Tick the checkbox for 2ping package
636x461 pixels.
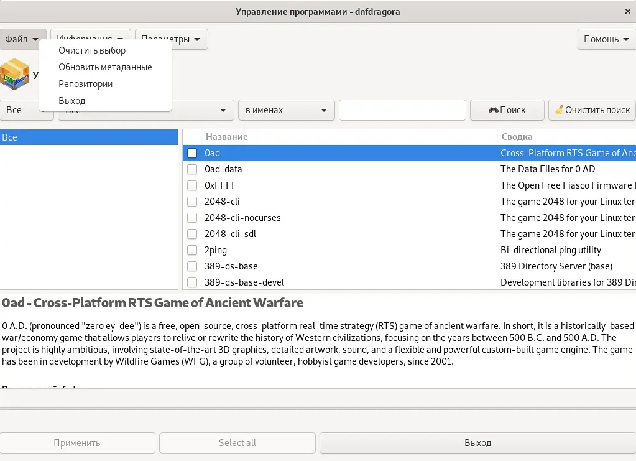(x=192, y=250)
